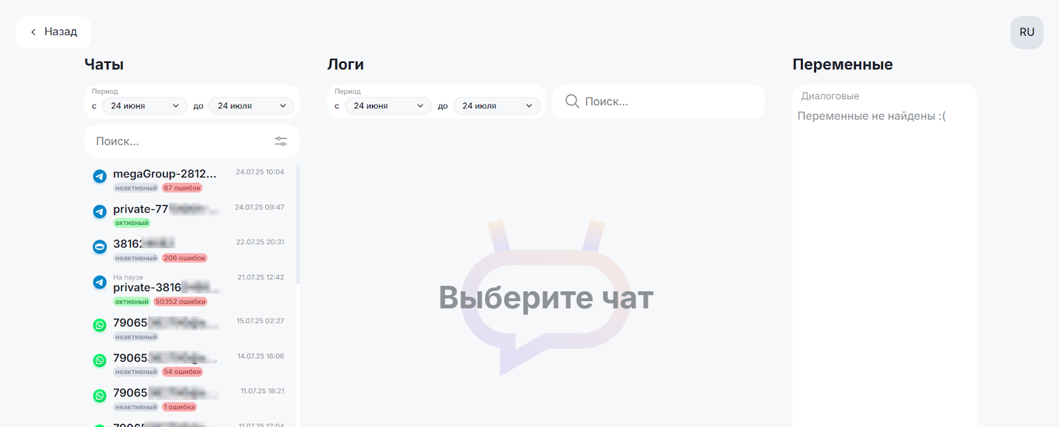The width and height of the screenshot is (1059, 427).
Task: Click the Telegram icon beside megaGroup-2812 chat
Action: click(99, 176)
